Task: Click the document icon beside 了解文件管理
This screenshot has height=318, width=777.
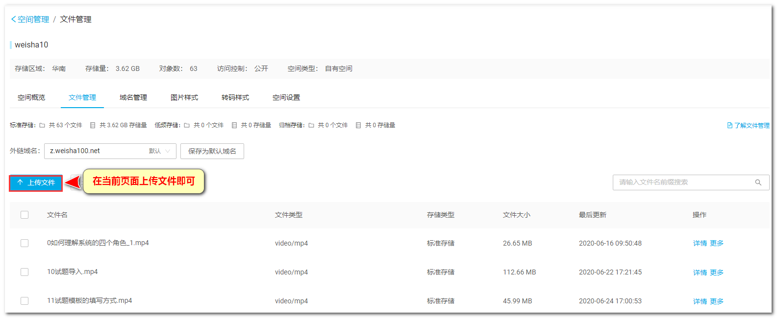Action: point(729,126)
